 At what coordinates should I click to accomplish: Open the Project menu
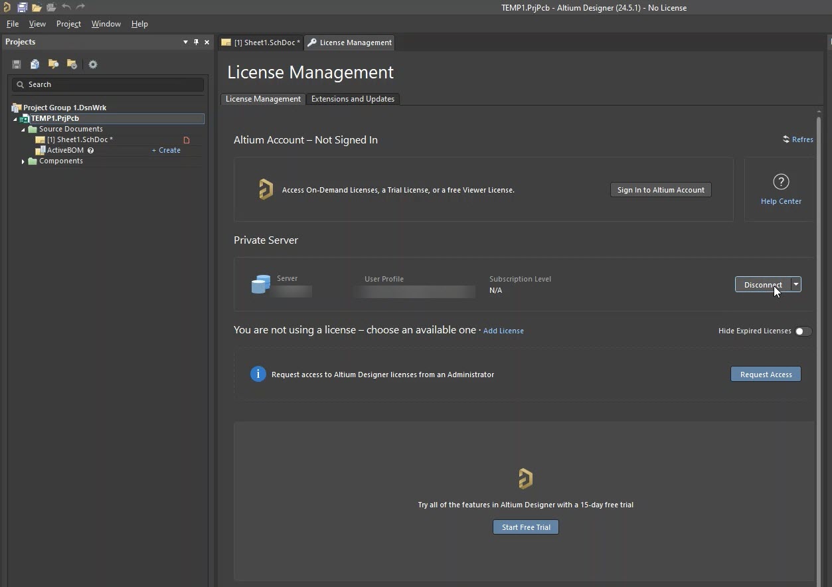68,24
